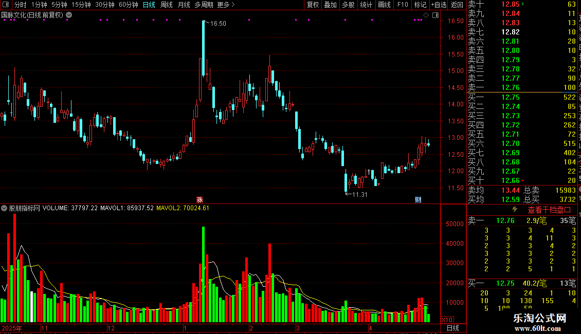Click the 返回 back button
This screenshot has height=334, width=581.
tap(457, 5)
